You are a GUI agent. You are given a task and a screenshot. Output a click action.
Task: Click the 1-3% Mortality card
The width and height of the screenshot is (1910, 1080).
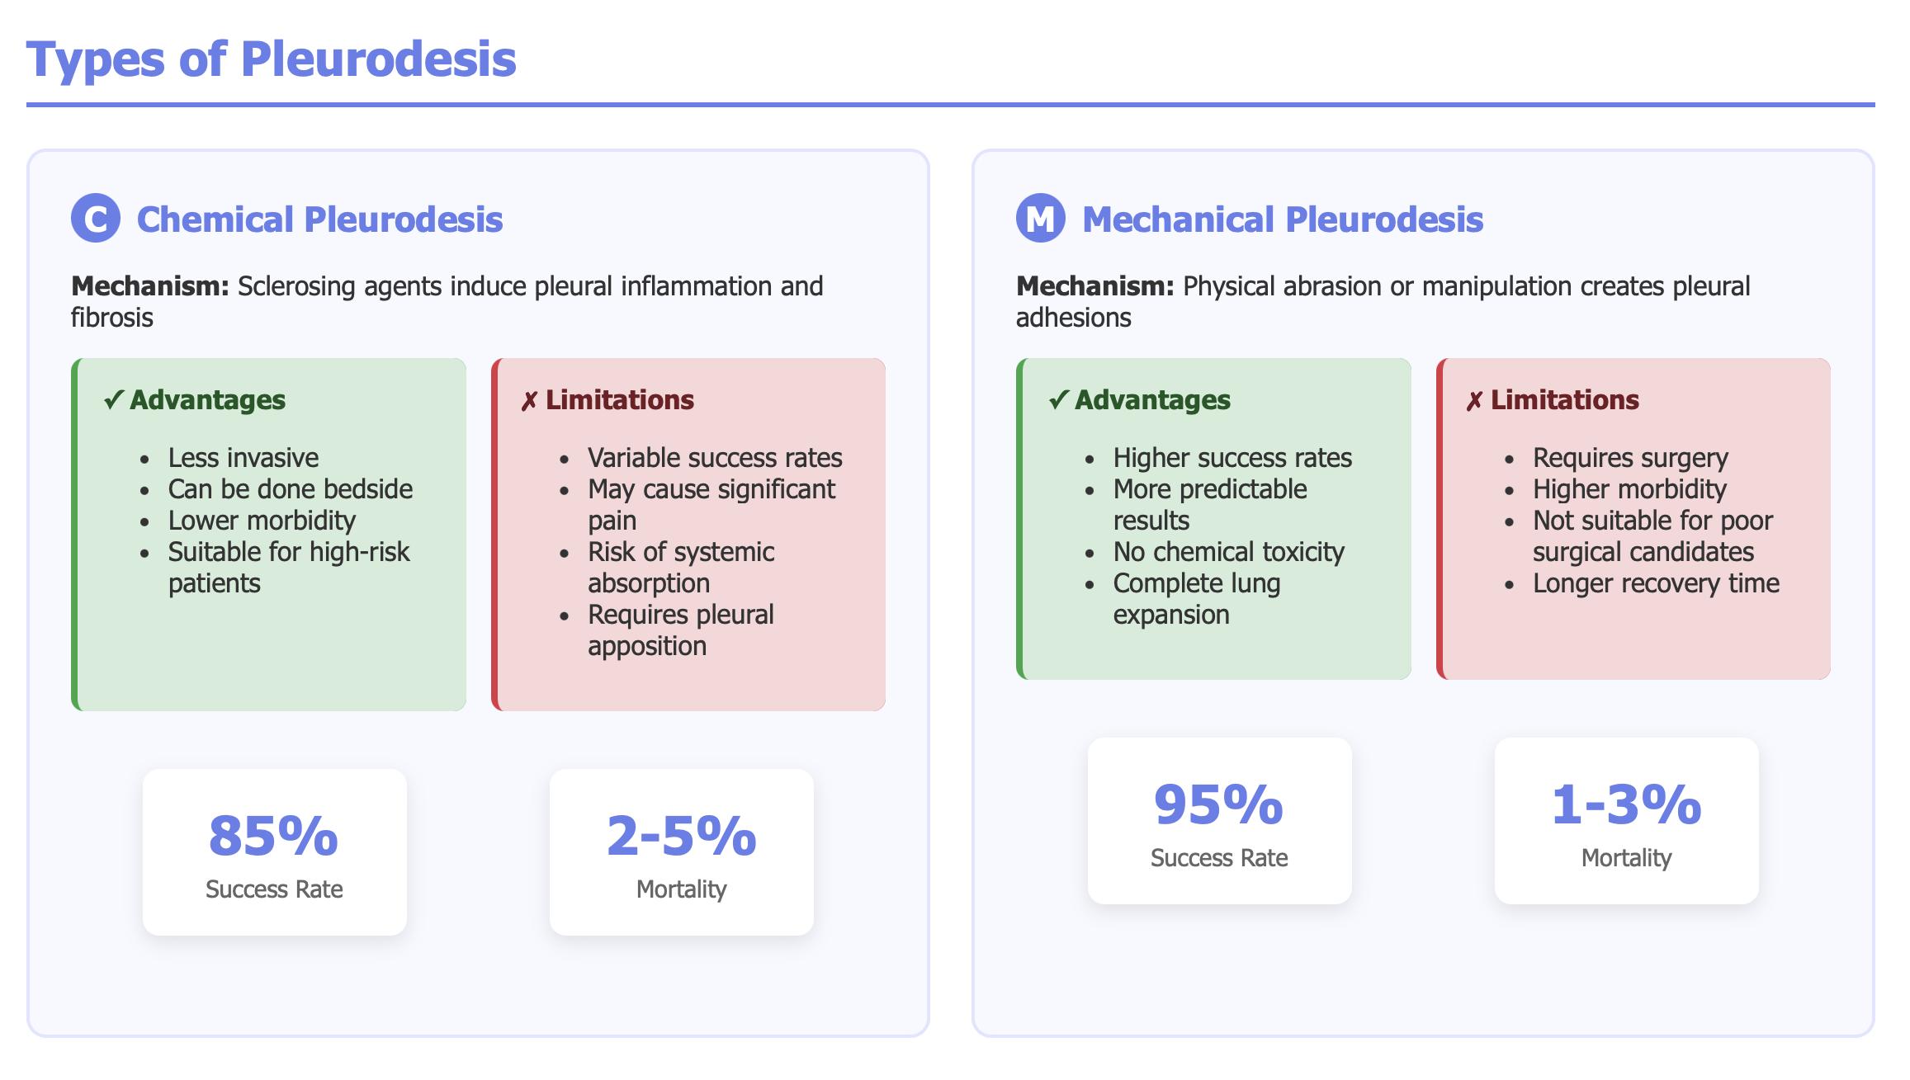pyautogui.click(x=1626, y=820)
